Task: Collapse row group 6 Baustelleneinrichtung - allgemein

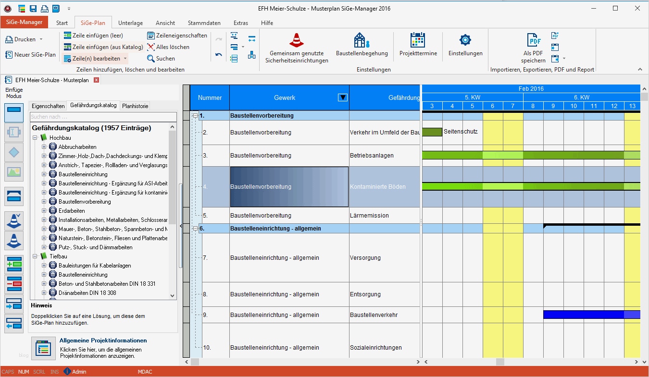Action: coord(195,229)
